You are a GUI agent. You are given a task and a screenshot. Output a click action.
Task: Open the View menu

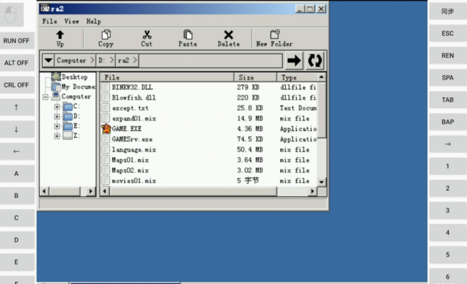coord(71,21)
